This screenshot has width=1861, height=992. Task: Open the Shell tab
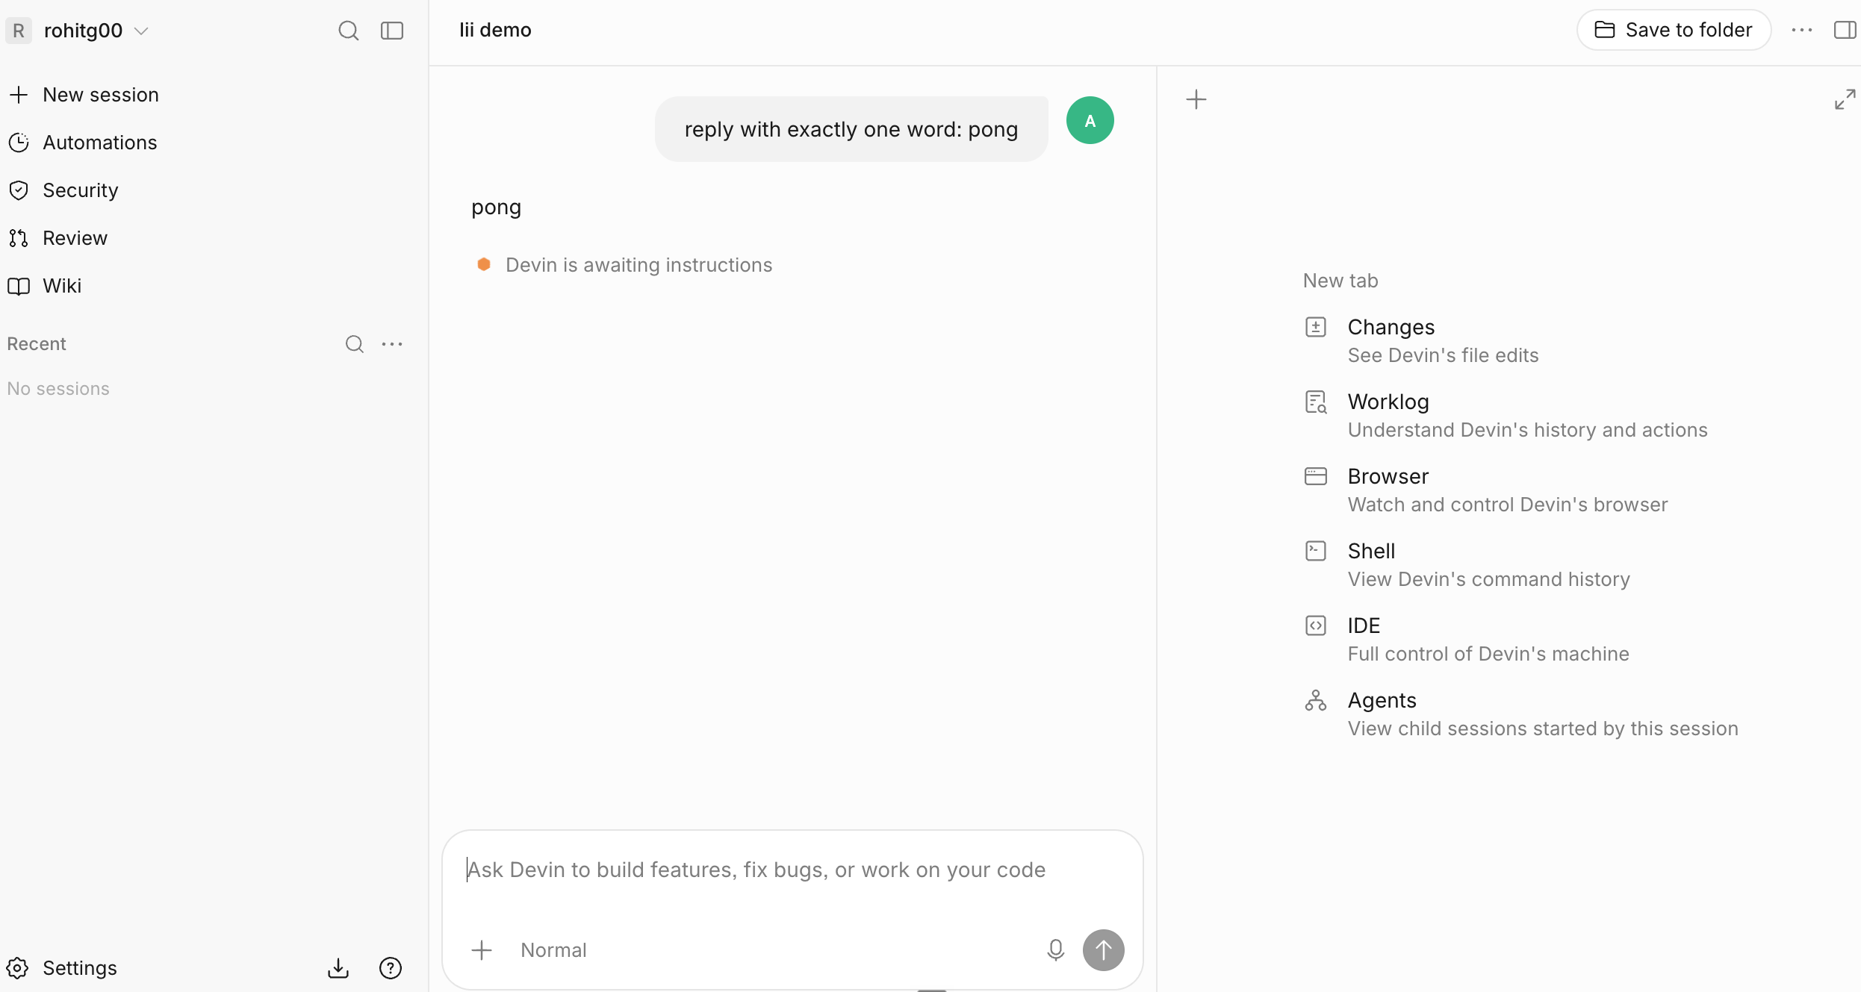pos(1467,565)
